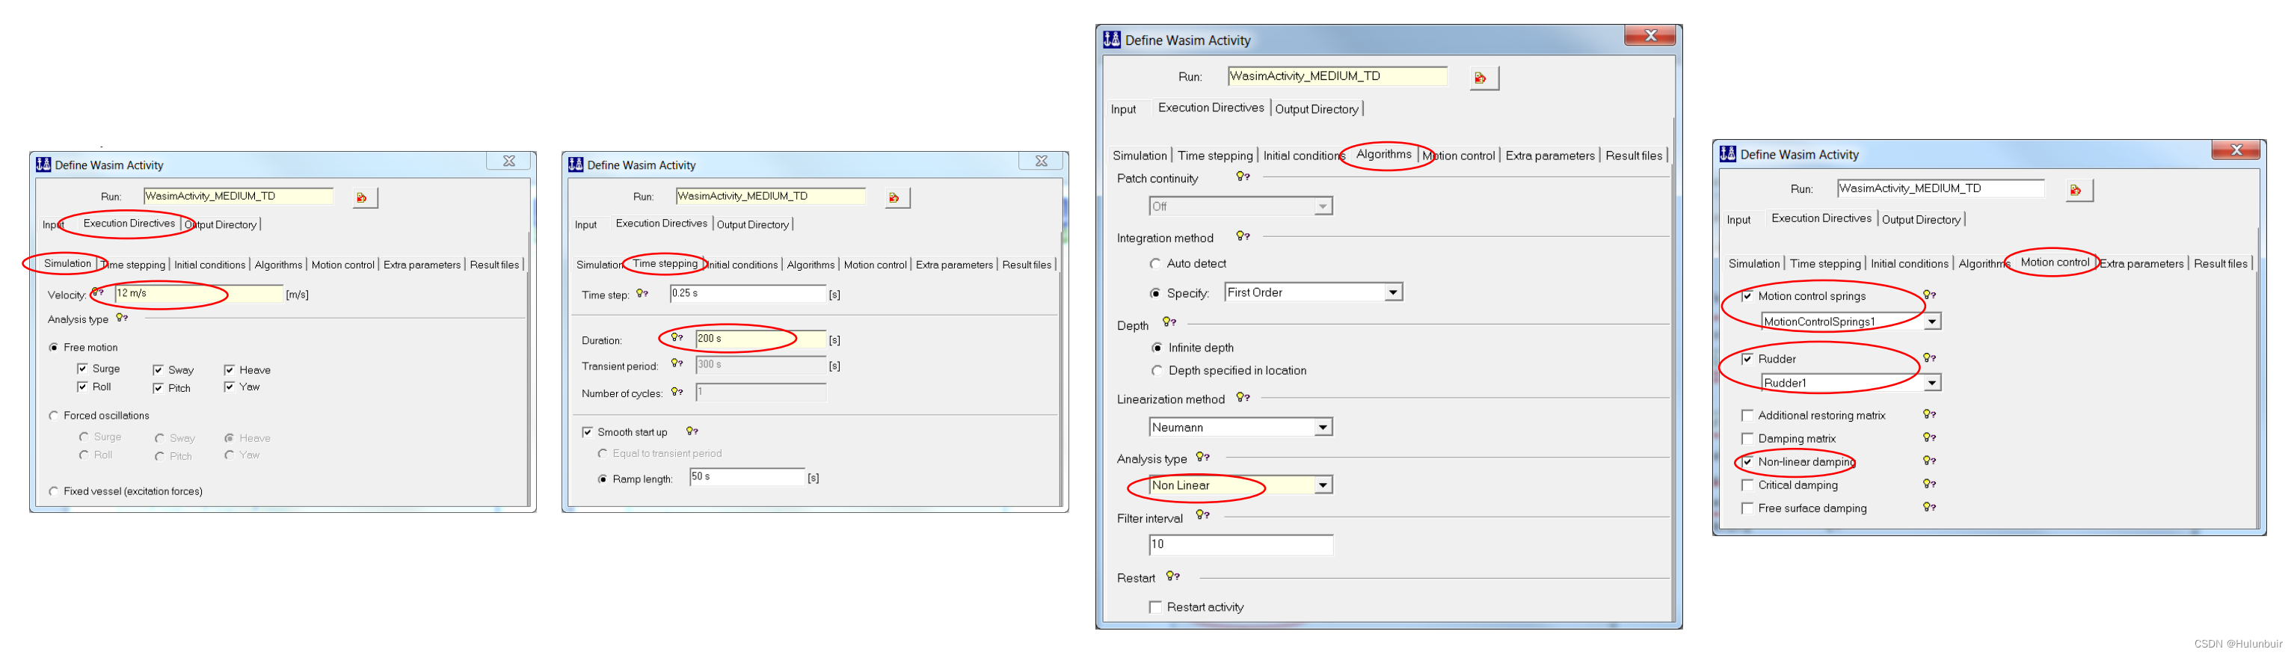Screen dimensions: 2294x655
Task: Select Auto detect integration method
Action: (1155, 263)
